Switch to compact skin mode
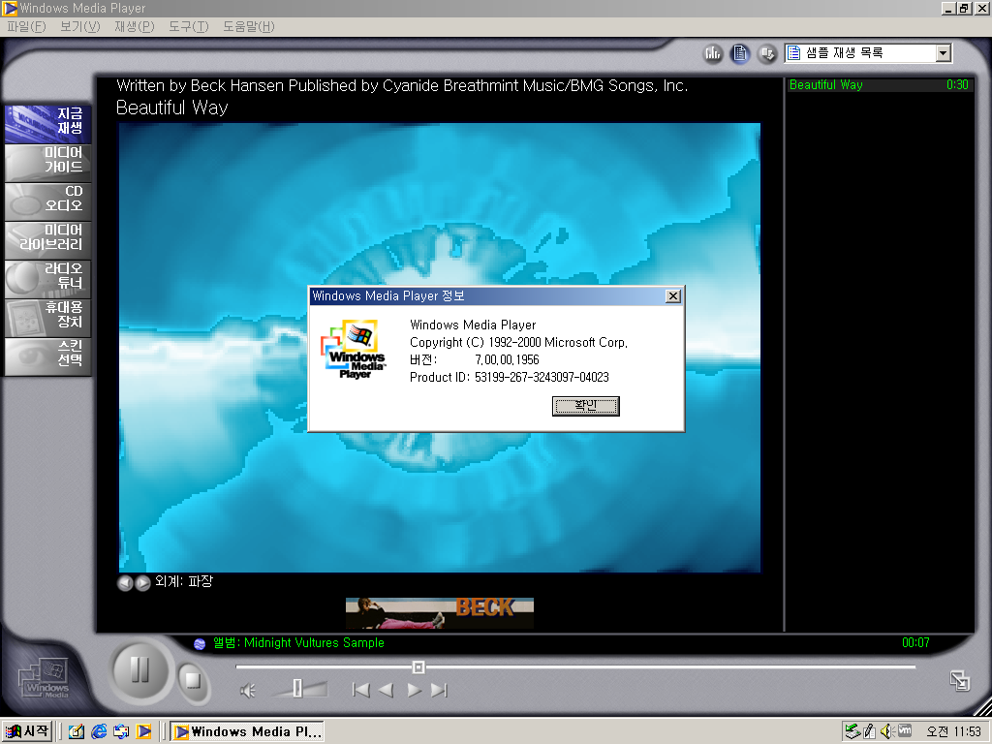 point(960,681)
